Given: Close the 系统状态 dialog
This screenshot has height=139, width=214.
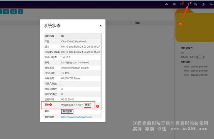Looking at the screenshot, I should pos(100,25).
